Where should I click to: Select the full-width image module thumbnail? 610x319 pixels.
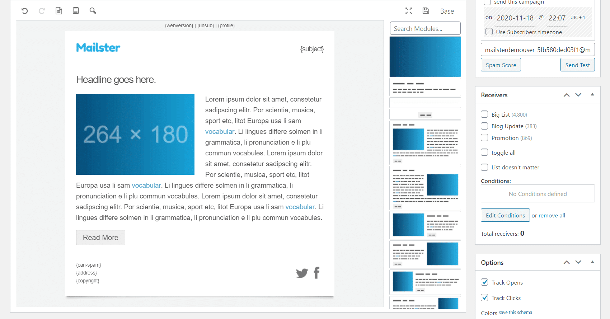[425, 57]
